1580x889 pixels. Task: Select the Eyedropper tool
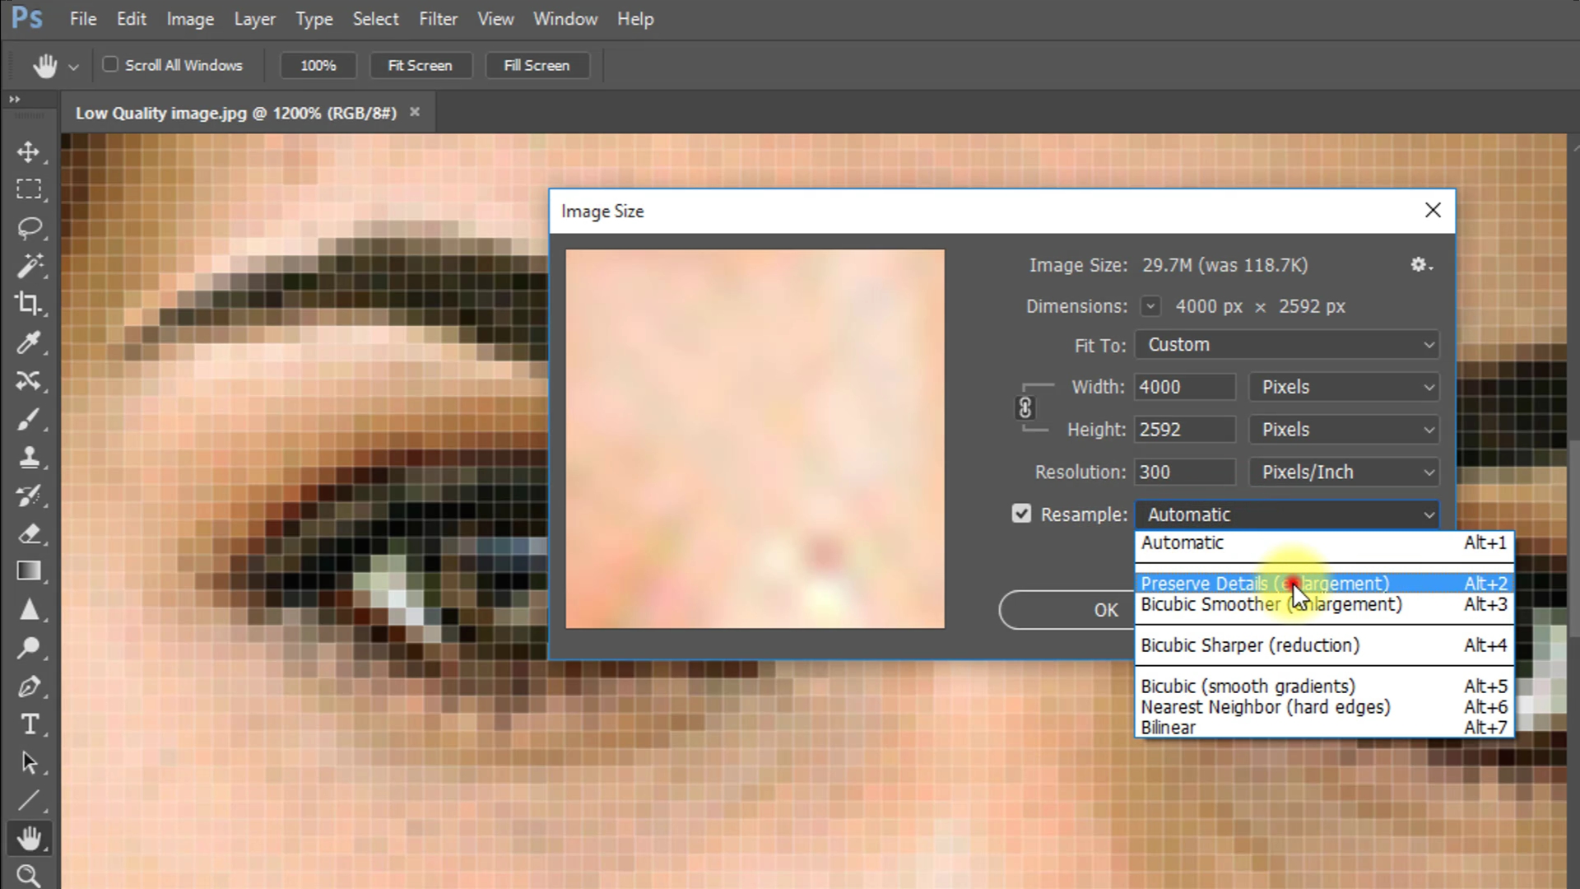30,342
